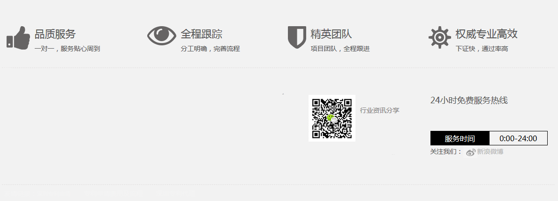The width and height of the screenshot is (558, 201).
Task: Click the WeChat QR code image
Action: [332, 118]
